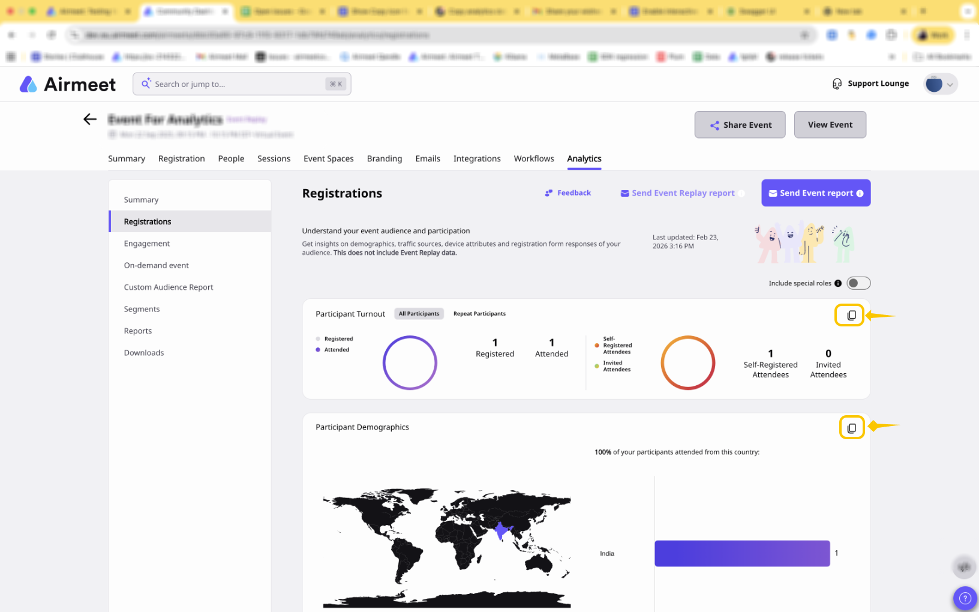Click the Support Lounge headset icon

[x=837, y=84]
